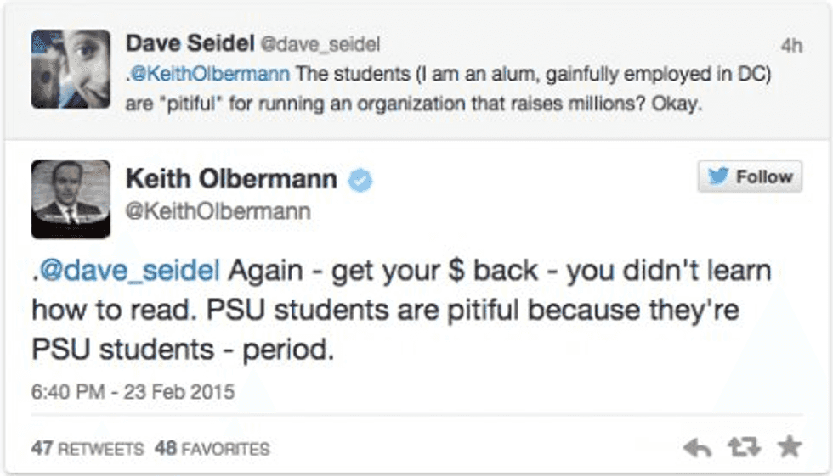Click the reply arrow icon
Image resolution: width=833 pixels, height=476 pixels.
pyautogui.click(x=698, y=448)
